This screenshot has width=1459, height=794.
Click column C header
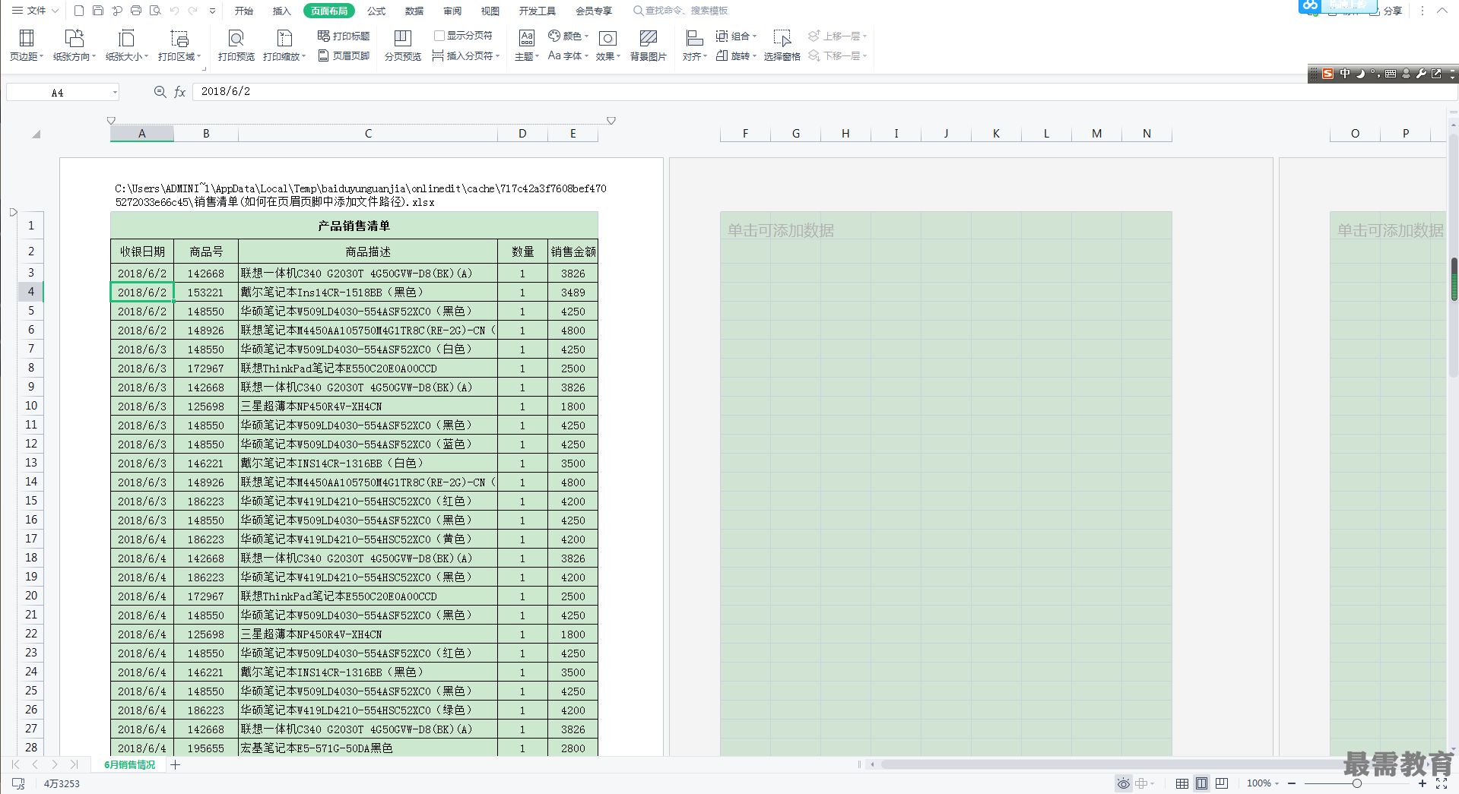pos(368,134)
